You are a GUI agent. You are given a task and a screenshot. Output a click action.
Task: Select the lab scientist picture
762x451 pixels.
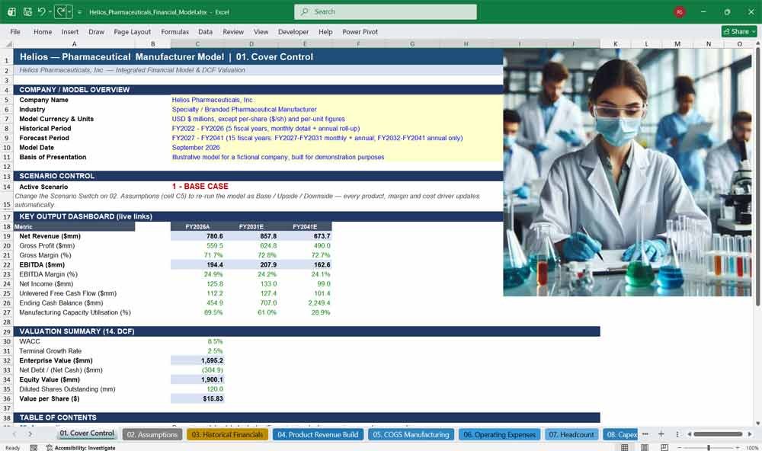[x=627, y=172]
